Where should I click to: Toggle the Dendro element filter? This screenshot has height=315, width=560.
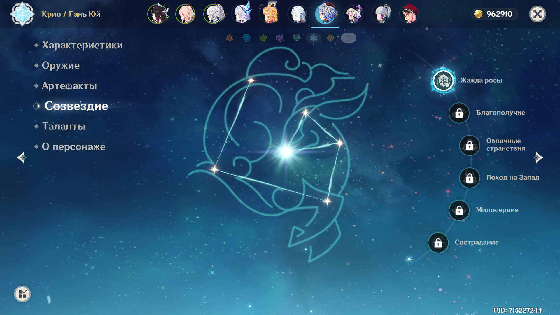click(263, 38)
